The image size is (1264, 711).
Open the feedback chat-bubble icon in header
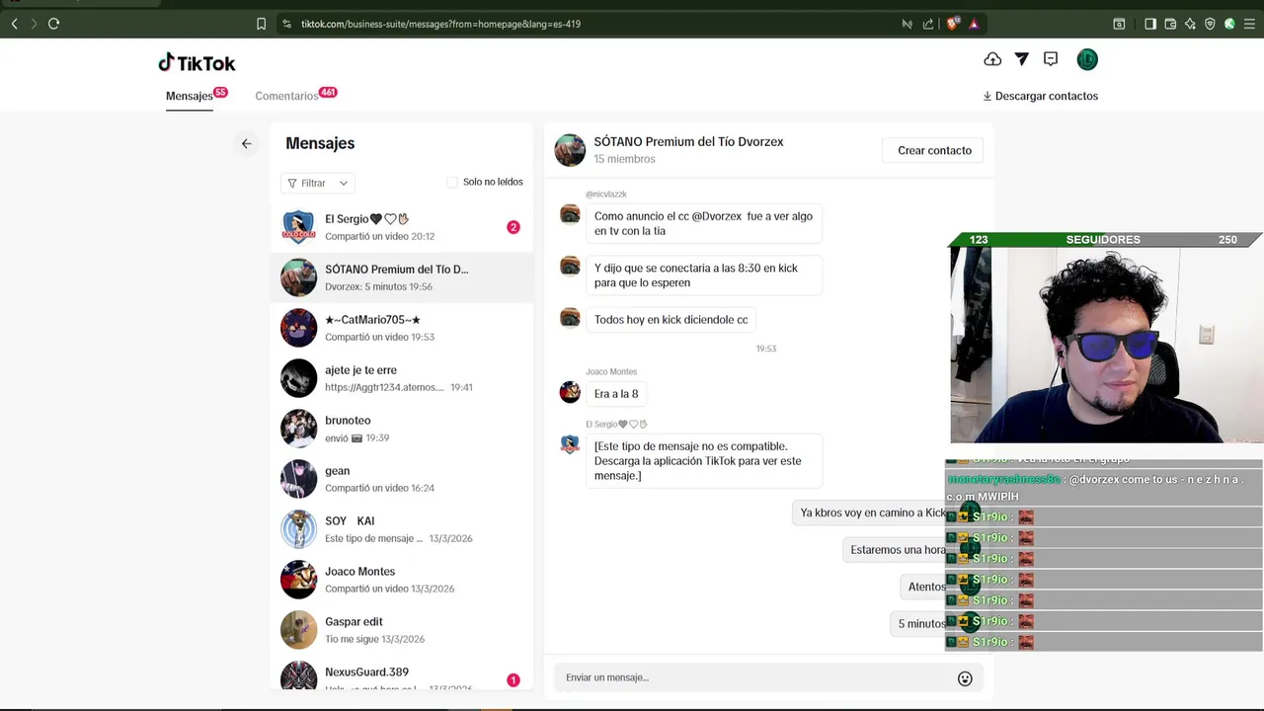(1051, 59)
